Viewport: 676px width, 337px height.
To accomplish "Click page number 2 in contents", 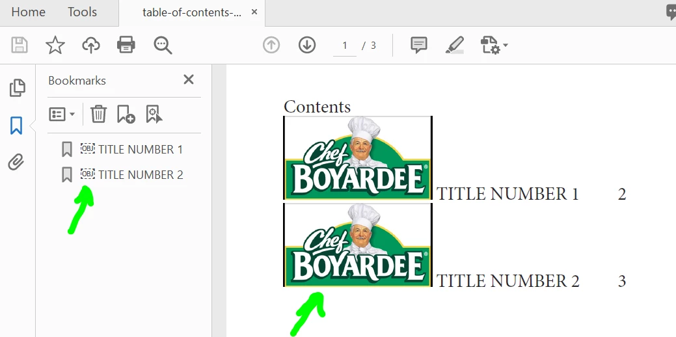I will pos(622,194).
